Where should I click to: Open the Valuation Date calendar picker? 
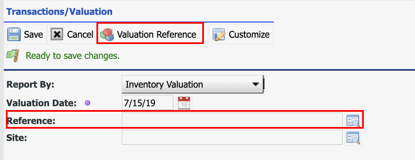click(184, 102)
